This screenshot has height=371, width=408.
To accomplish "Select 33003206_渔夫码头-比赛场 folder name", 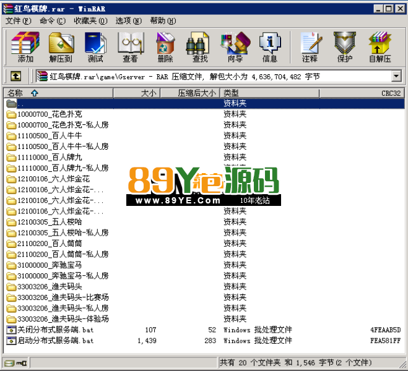I will [63, 297].
